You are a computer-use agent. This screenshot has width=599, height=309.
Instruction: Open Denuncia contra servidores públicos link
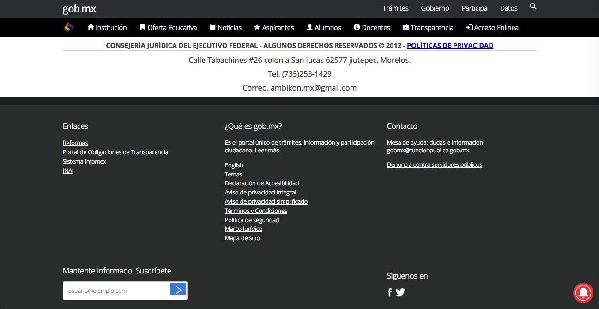tap(435, 165)
